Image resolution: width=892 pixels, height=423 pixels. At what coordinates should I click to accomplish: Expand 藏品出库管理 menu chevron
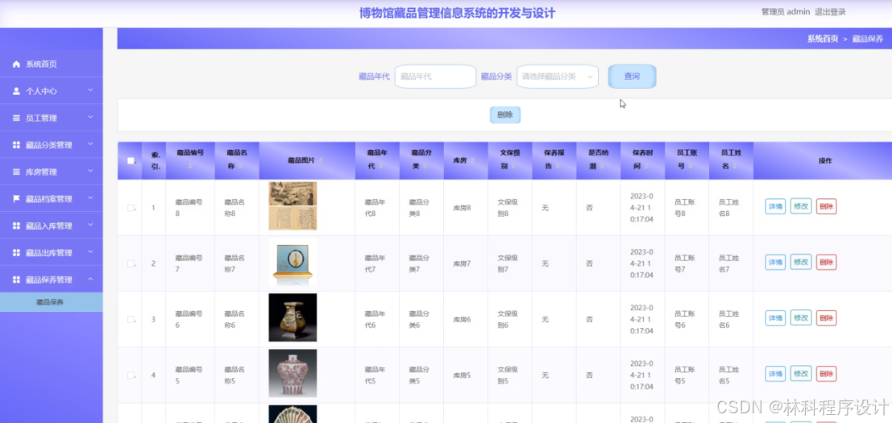click(x=90, y=252)
